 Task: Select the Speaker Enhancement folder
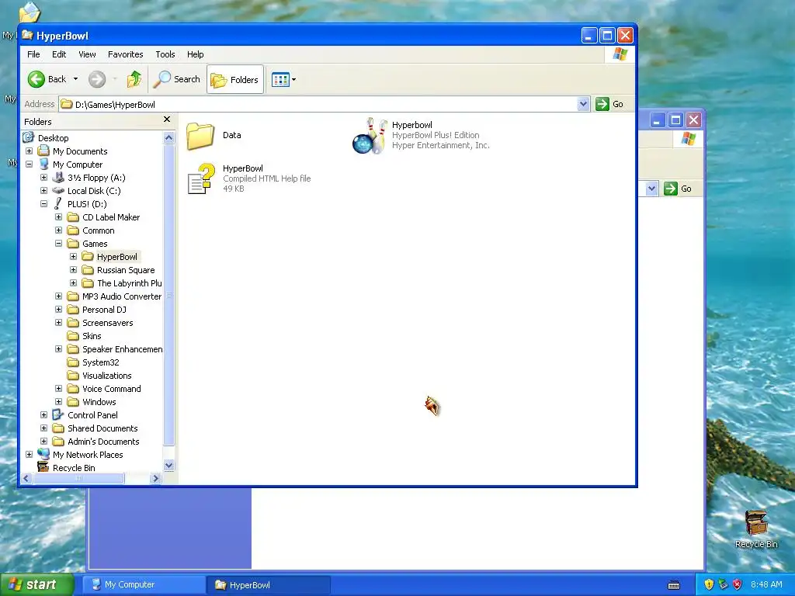tap(122, 348)
